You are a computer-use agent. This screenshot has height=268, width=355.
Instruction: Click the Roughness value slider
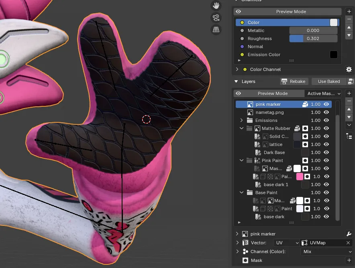313,39
